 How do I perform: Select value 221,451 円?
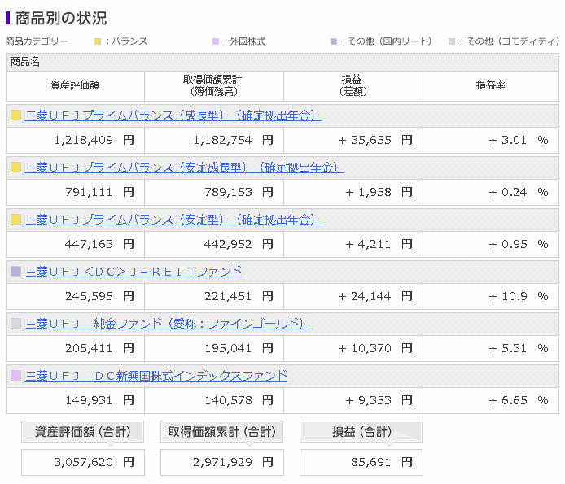click(x=239, y=296)
